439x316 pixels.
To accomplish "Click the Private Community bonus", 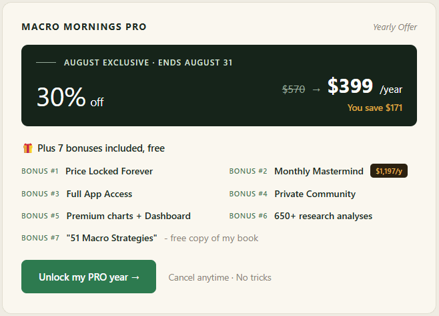I will point(315,194).
